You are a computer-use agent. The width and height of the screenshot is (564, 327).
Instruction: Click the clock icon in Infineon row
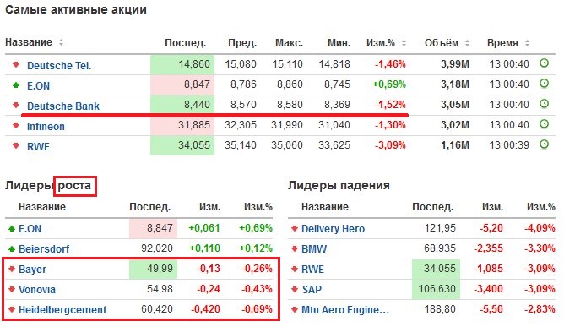(545, 124)
